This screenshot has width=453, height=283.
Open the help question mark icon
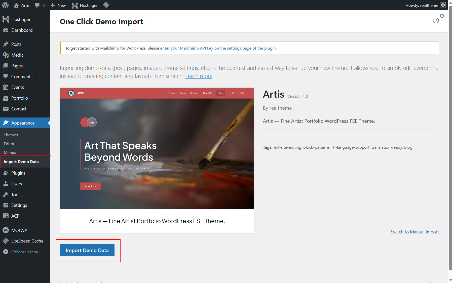click(436, 21)
